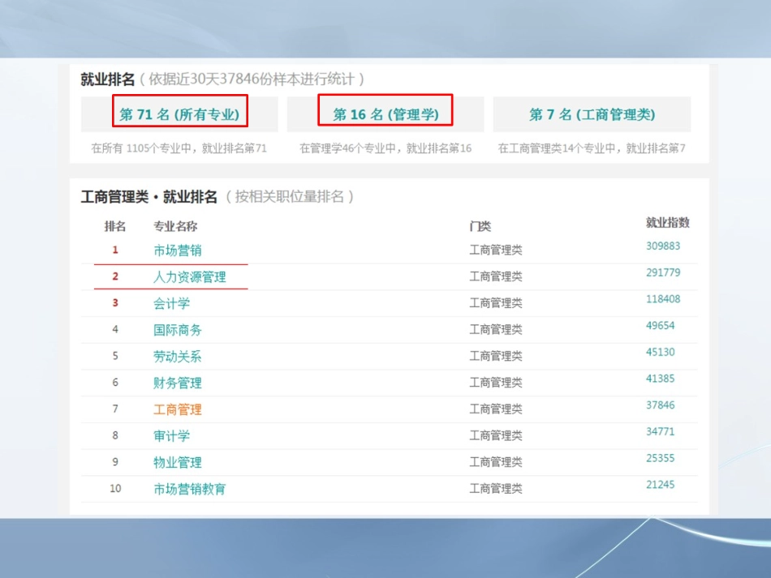Click employment index 37846 in table
The width and height of the screenshot is (771, 578).
point(660,405)
